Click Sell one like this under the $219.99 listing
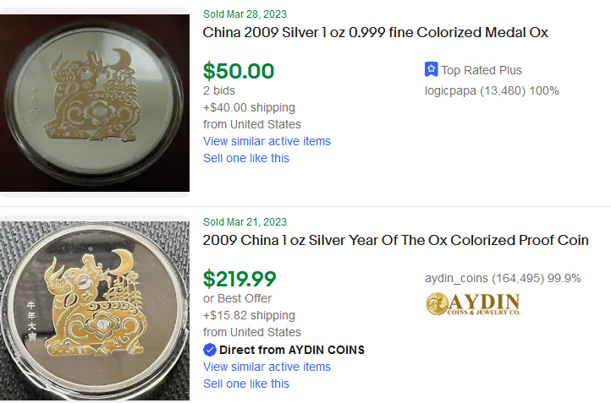 click(246, 384)
